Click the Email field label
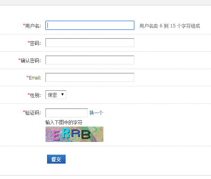 [x=35, y=78]
